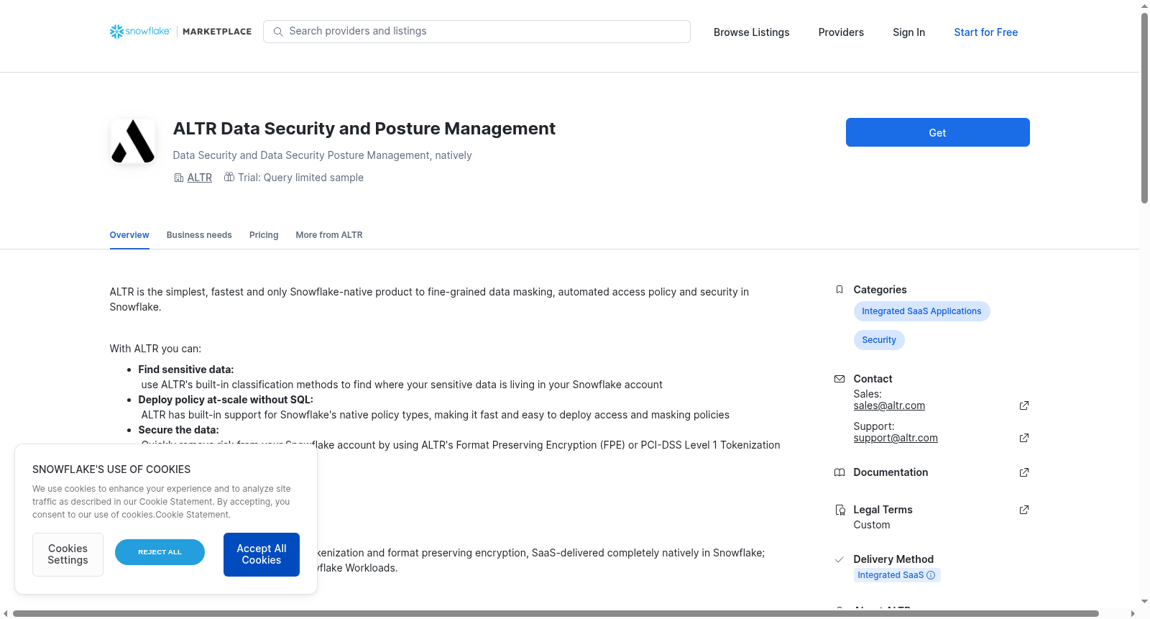Open external link for support@altr.com
The width and height of the screenshot is (1150, 619).
[1024, 438]
